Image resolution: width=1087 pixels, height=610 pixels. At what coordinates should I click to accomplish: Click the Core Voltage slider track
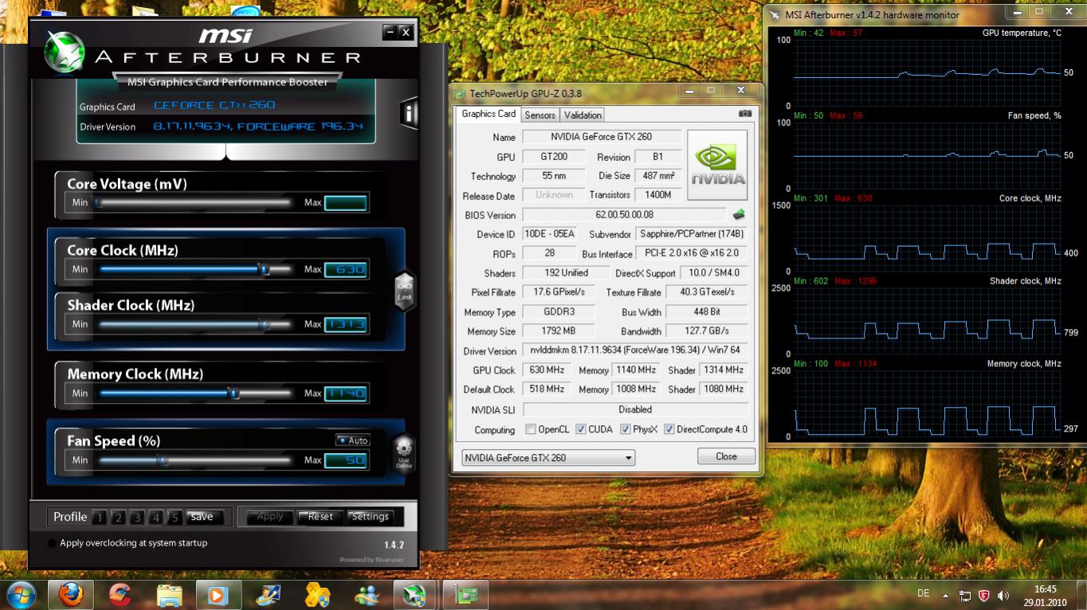pyautogui.click(x=194, y=202)
